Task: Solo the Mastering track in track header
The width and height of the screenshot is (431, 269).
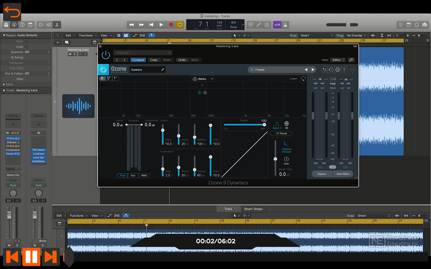Action: (74, 54)
